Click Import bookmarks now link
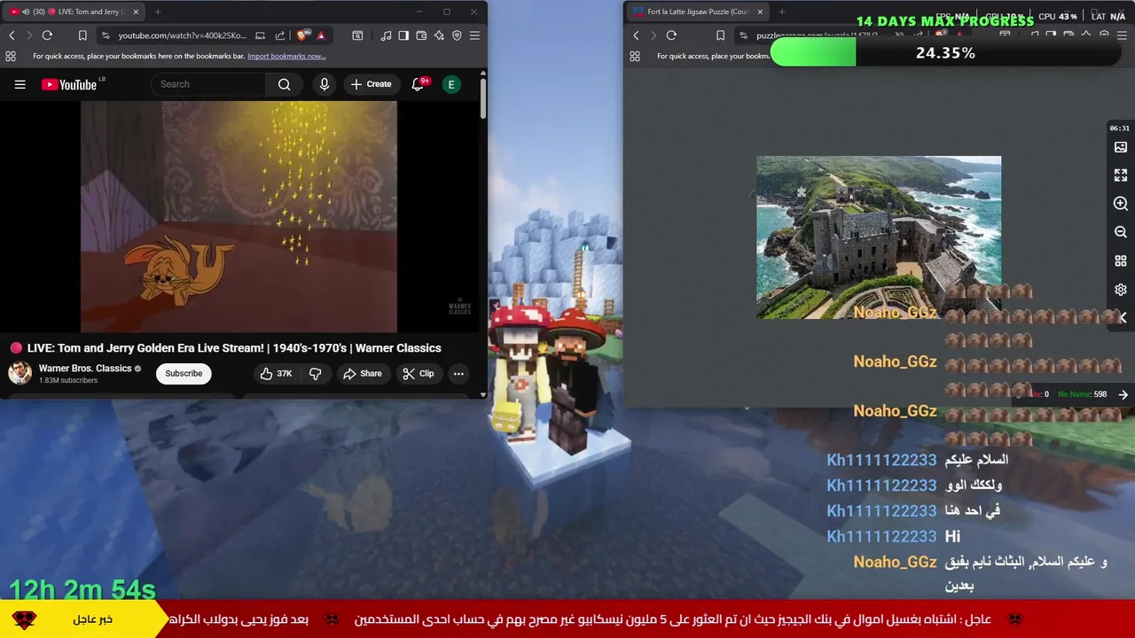 pyautogui.click(x=286, y=56)
